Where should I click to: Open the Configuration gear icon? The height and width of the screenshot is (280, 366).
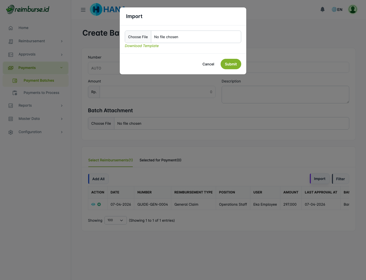pyautogui.click(x=10, y=132)
